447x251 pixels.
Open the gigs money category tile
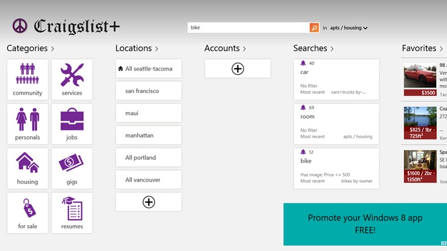coord(72,168)
